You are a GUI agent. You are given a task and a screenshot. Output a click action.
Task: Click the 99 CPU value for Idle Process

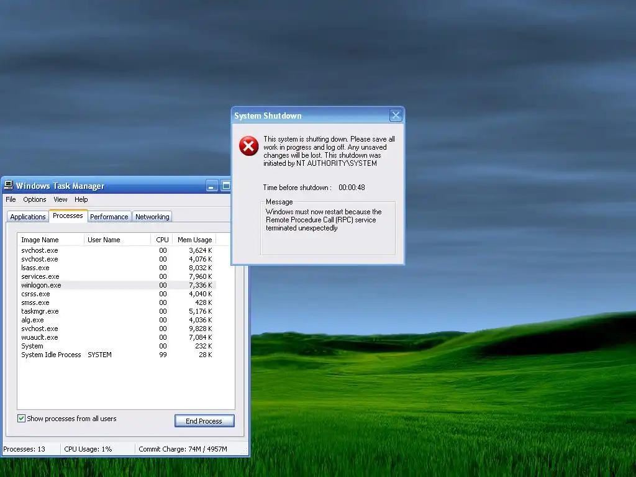[163, 355]
